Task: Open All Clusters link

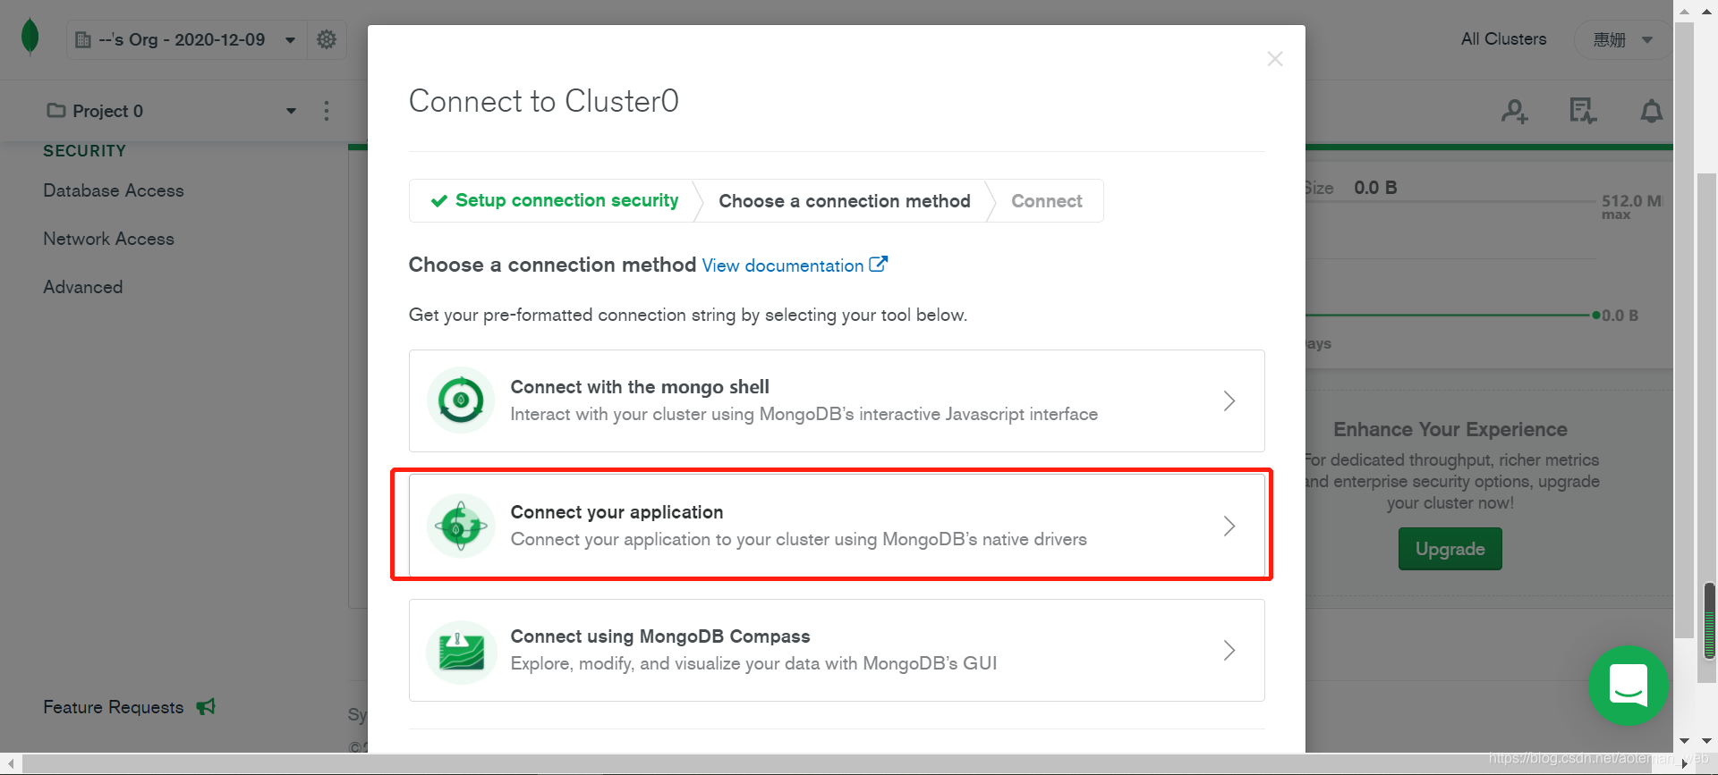Action: tap(1503, 39)
